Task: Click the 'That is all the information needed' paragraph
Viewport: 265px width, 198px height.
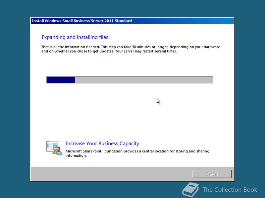Action: click(131, 49)
